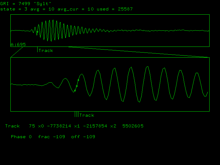The width and height of the screenshot is (220, 165).
Task: Select the x2 5502605 value
Action: [x=127, y=126]
